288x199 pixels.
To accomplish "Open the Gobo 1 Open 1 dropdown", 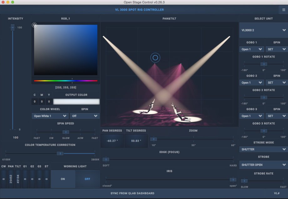I will point(252,49).
